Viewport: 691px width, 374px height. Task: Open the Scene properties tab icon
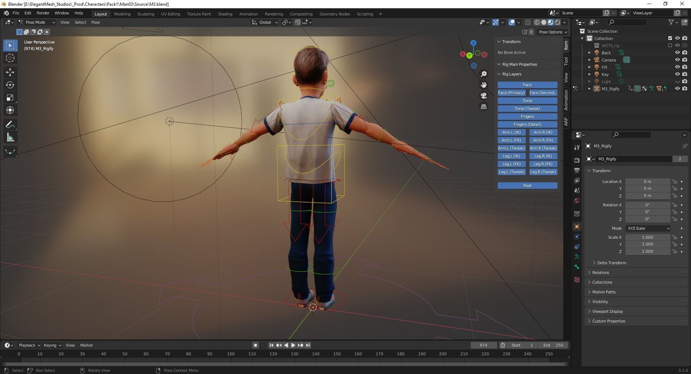pyautogui.click(x=577, y=190)
